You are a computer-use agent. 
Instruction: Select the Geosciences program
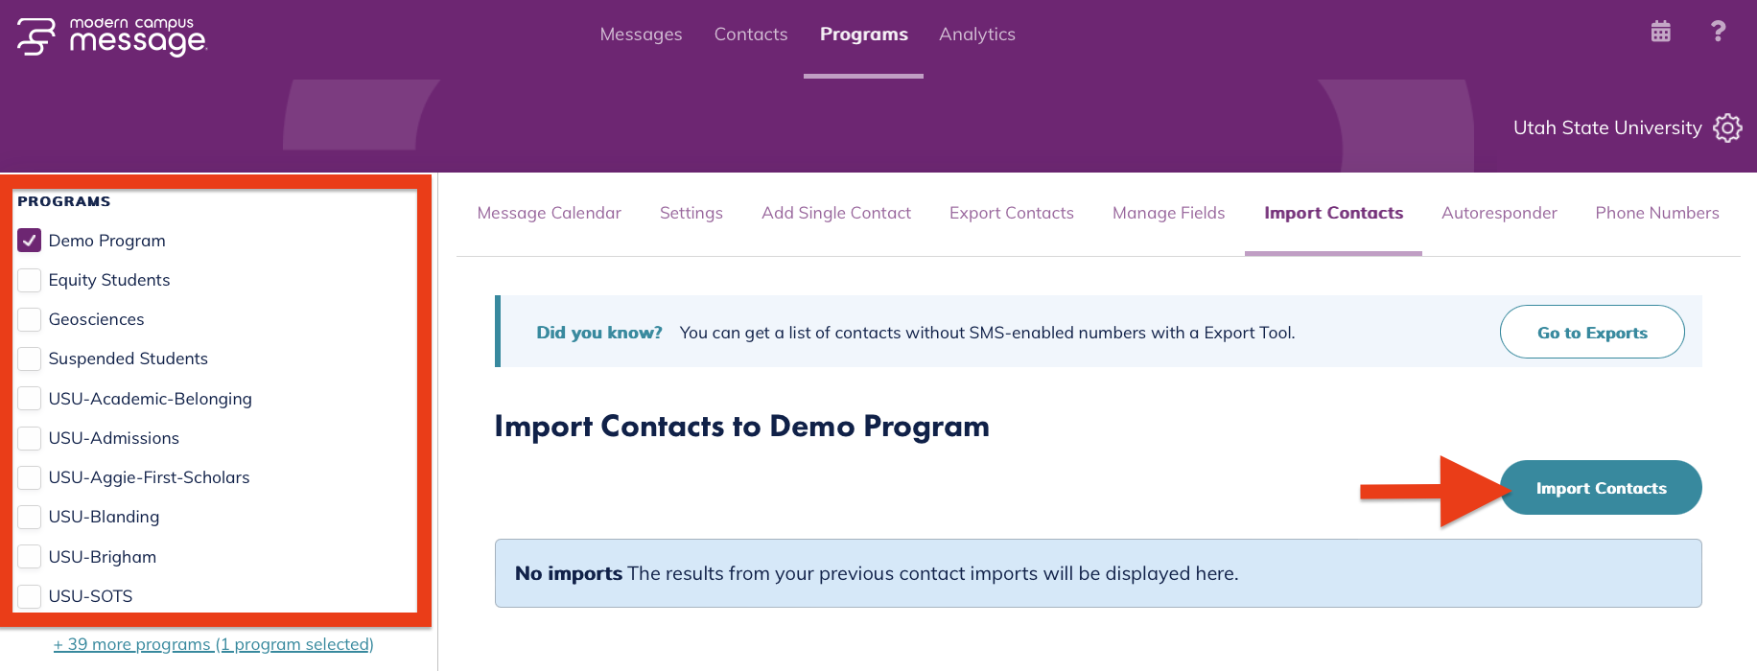29,318
